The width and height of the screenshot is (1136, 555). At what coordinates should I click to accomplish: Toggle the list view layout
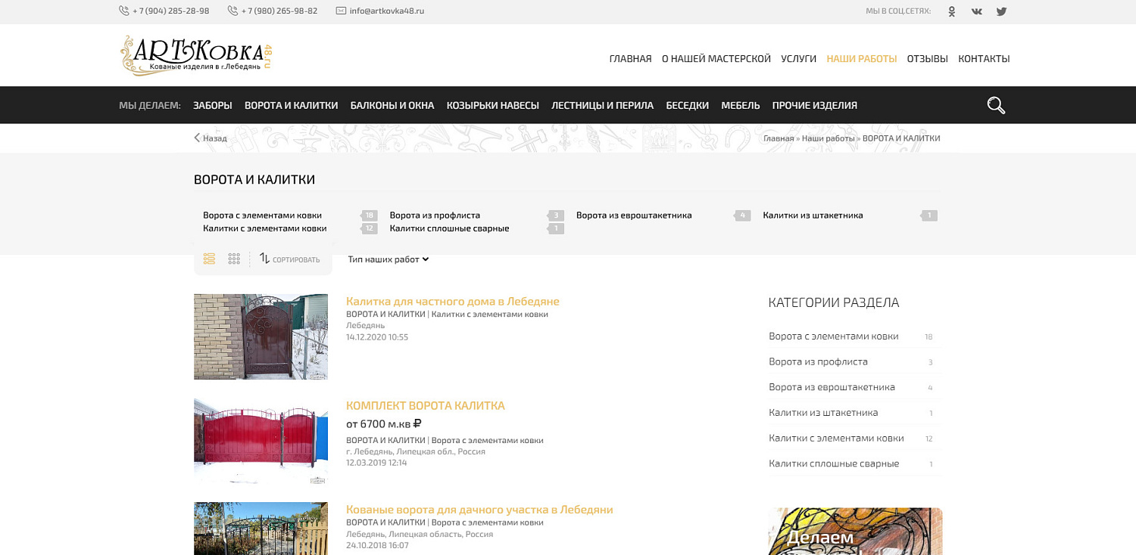tap(209, 259)
